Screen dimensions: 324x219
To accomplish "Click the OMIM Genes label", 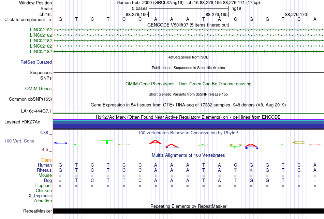I will (x=39, y=89).
